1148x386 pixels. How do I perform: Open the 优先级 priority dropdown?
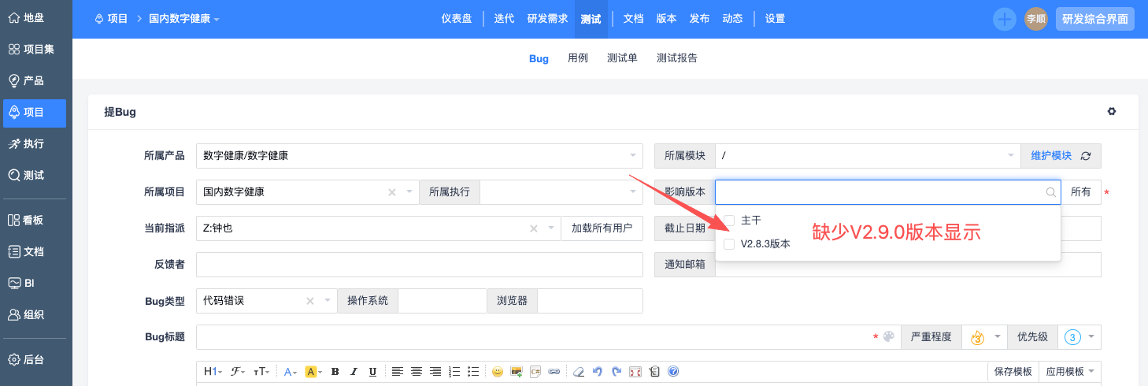click(x=1079, y=337)
